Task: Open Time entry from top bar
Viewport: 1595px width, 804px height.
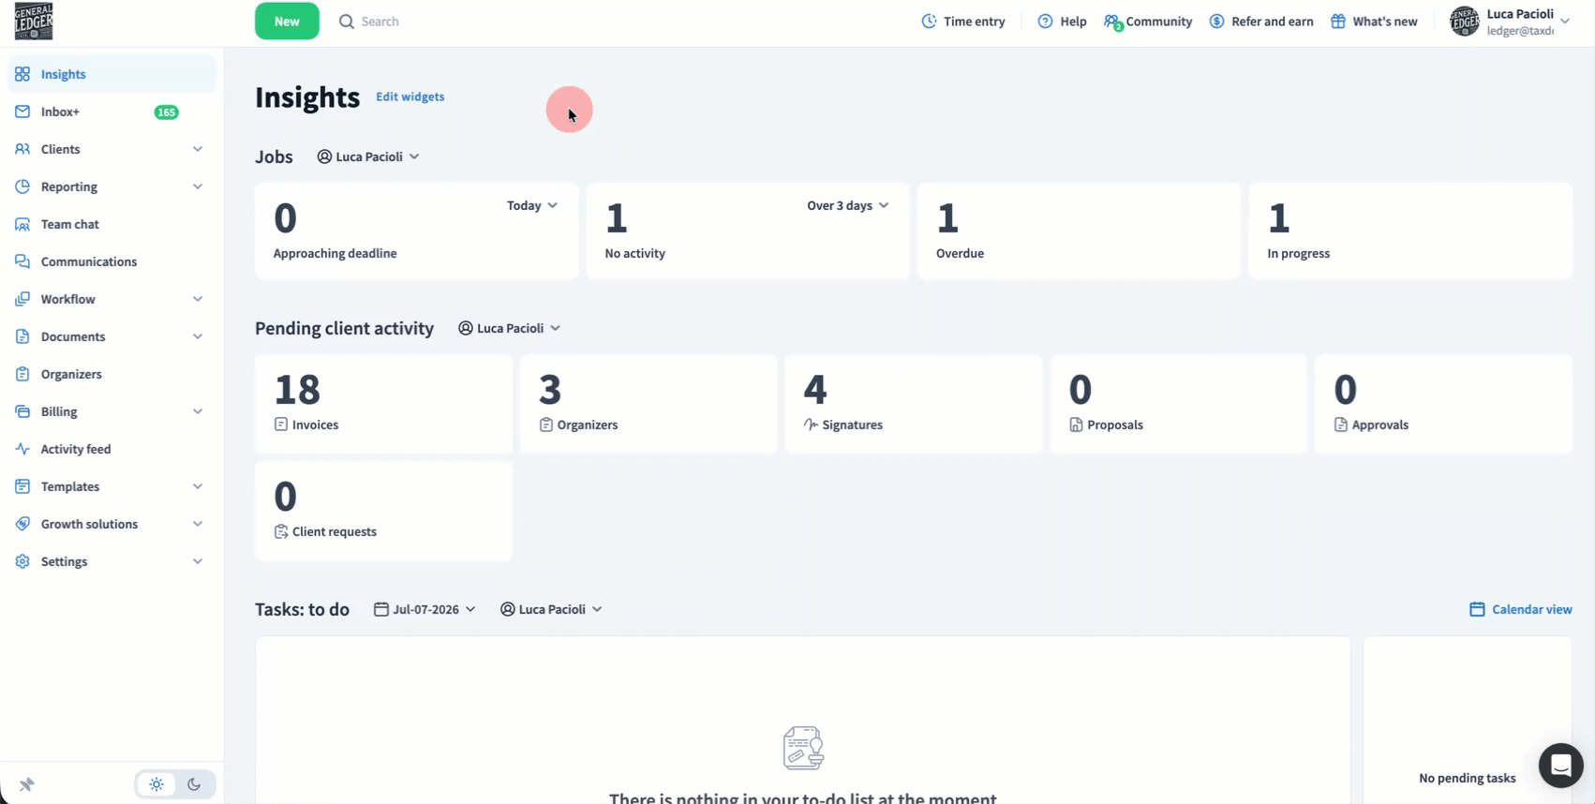Action: 963,21
